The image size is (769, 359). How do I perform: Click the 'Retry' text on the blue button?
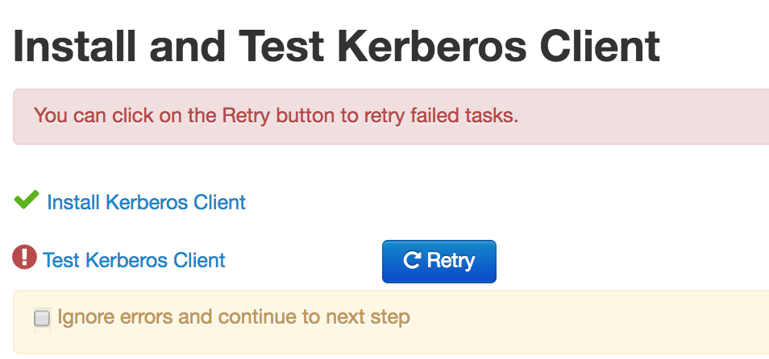click(x=451, y=261)
